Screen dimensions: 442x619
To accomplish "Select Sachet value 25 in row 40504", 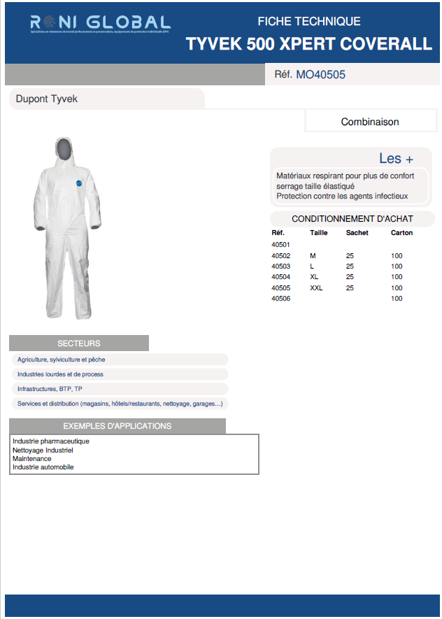I will click(350, 277).
